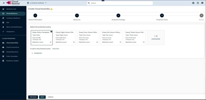This screenshot has width=206, height=100.
Task: Click 'Create Cloud Assembly' page title
Action: (x=39, y=9)
